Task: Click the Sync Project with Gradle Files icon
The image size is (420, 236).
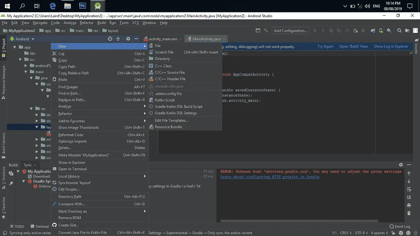Action: tap(373, 30)
